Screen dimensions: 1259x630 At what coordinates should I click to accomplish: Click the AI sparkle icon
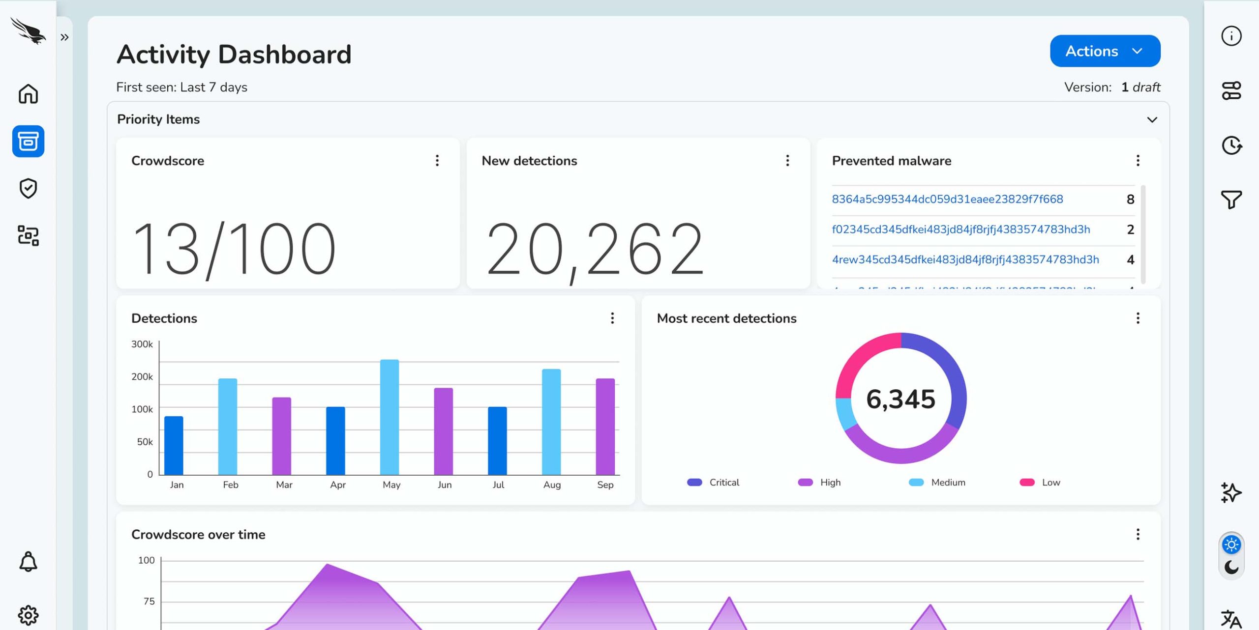1231,492
